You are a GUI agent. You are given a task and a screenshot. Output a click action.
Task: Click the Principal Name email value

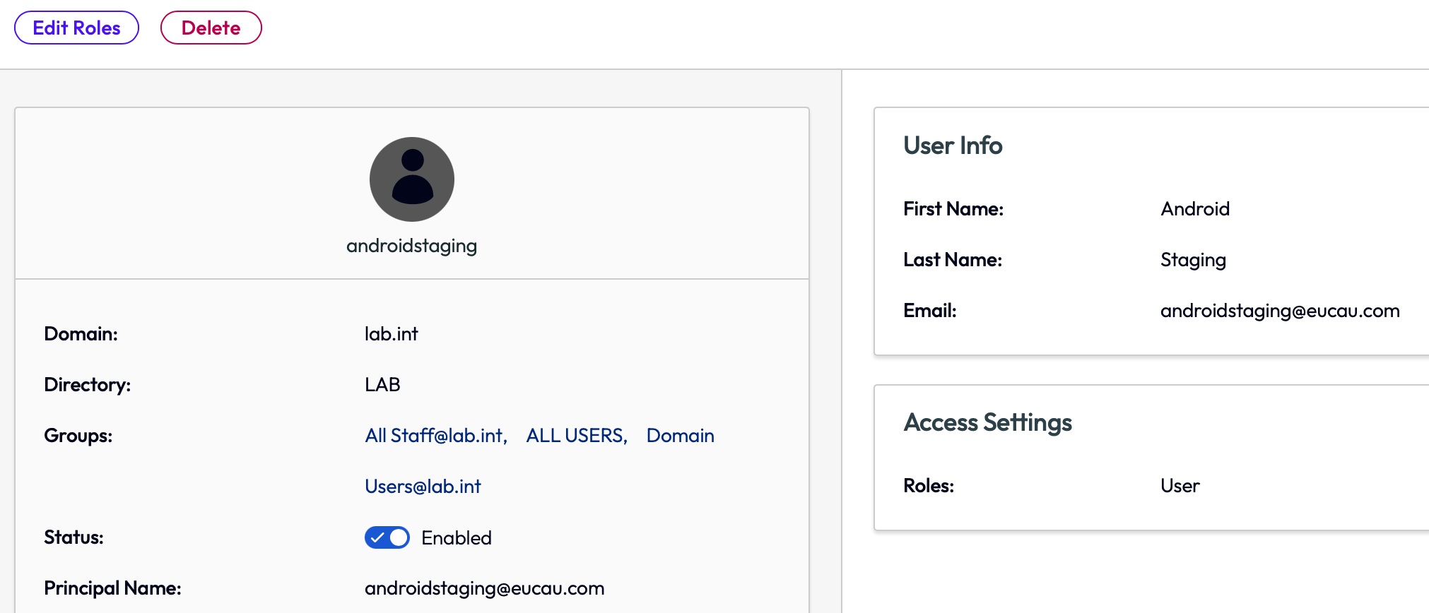(x=484, y=588)
